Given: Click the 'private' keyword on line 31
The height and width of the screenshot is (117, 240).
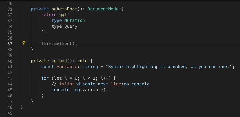Looking at the screenshot, I should click(x=40, y=9).
